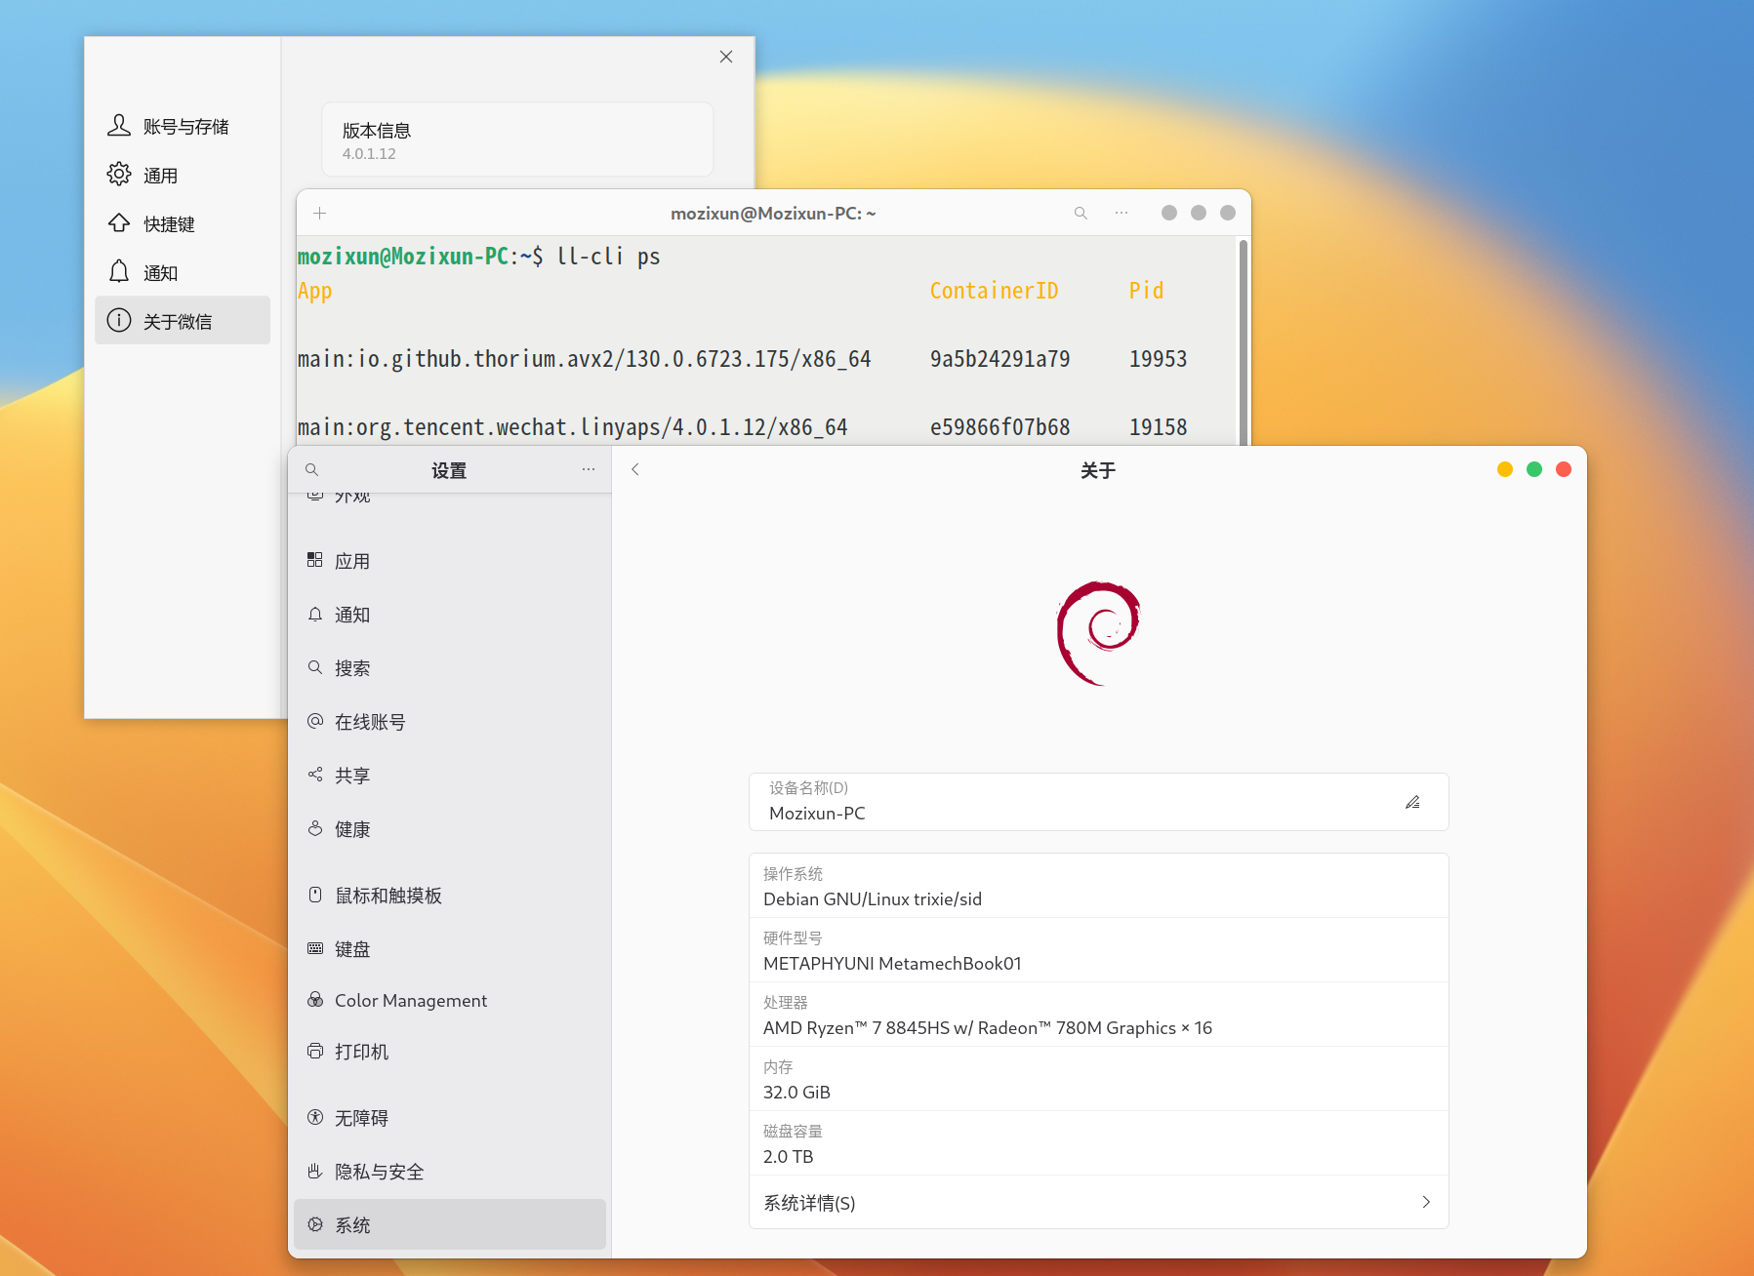Open 共享 in Settings sidebar
This screenshot has height=1276, width=1754.
450,776
